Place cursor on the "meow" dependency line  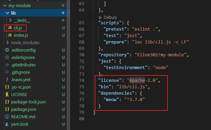coord(124,99)
